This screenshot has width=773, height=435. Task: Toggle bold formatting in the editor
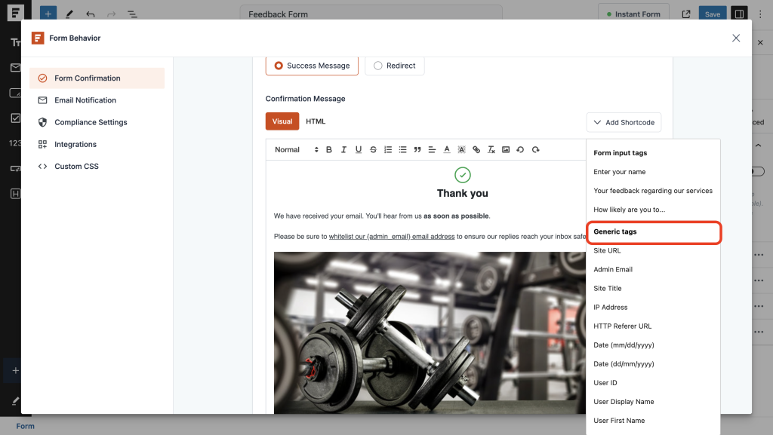(x=328, y=149)
